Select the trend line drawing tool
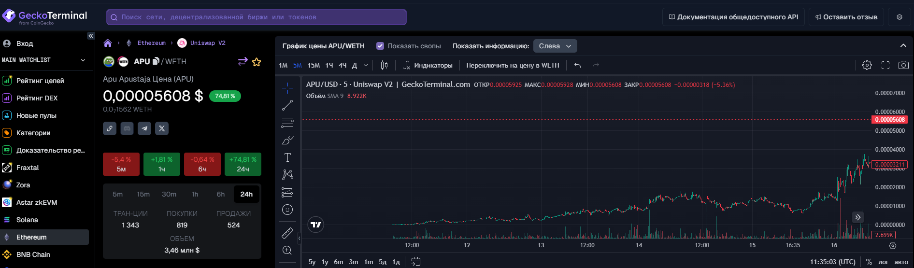Viewport: 914px width, 268px height. click(287, 105)
